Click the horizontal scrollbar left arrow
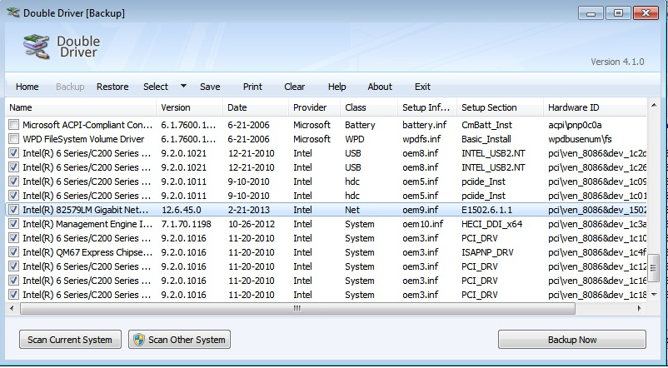The height and width of the screenshot is (368, 668). [x=12, y=308]
